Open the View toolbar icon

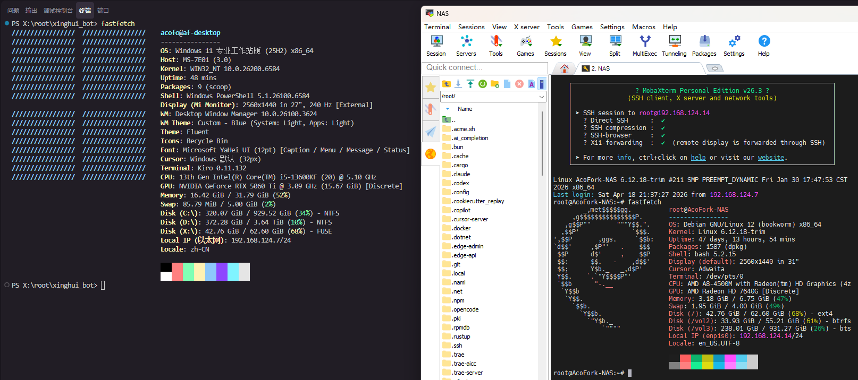click(x=585, y=46)
